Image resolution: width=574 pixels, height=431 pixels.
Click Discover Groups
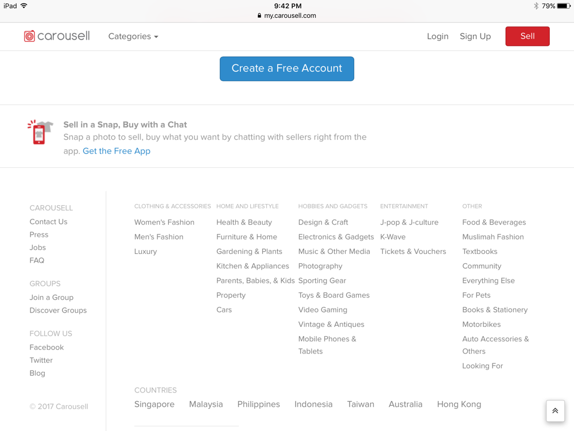(58, 310)
